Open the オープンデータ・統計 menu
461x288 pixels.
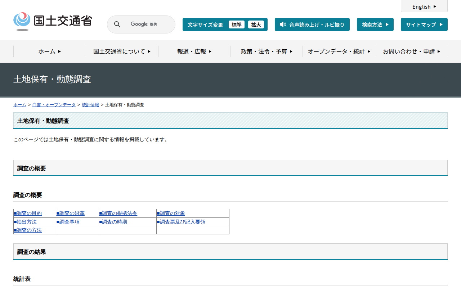coord(339,51)
